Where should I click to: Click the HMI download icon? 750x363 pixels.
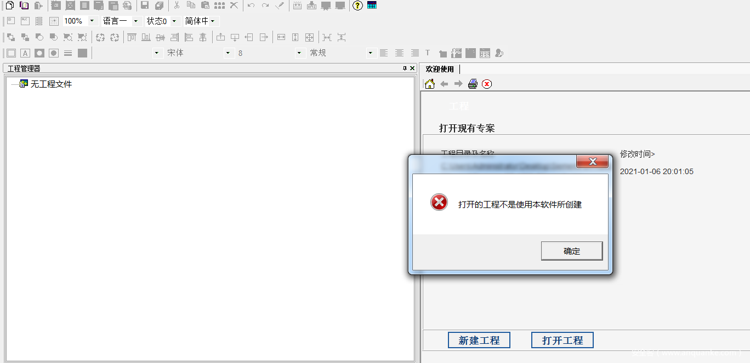[x=311, y=5]
